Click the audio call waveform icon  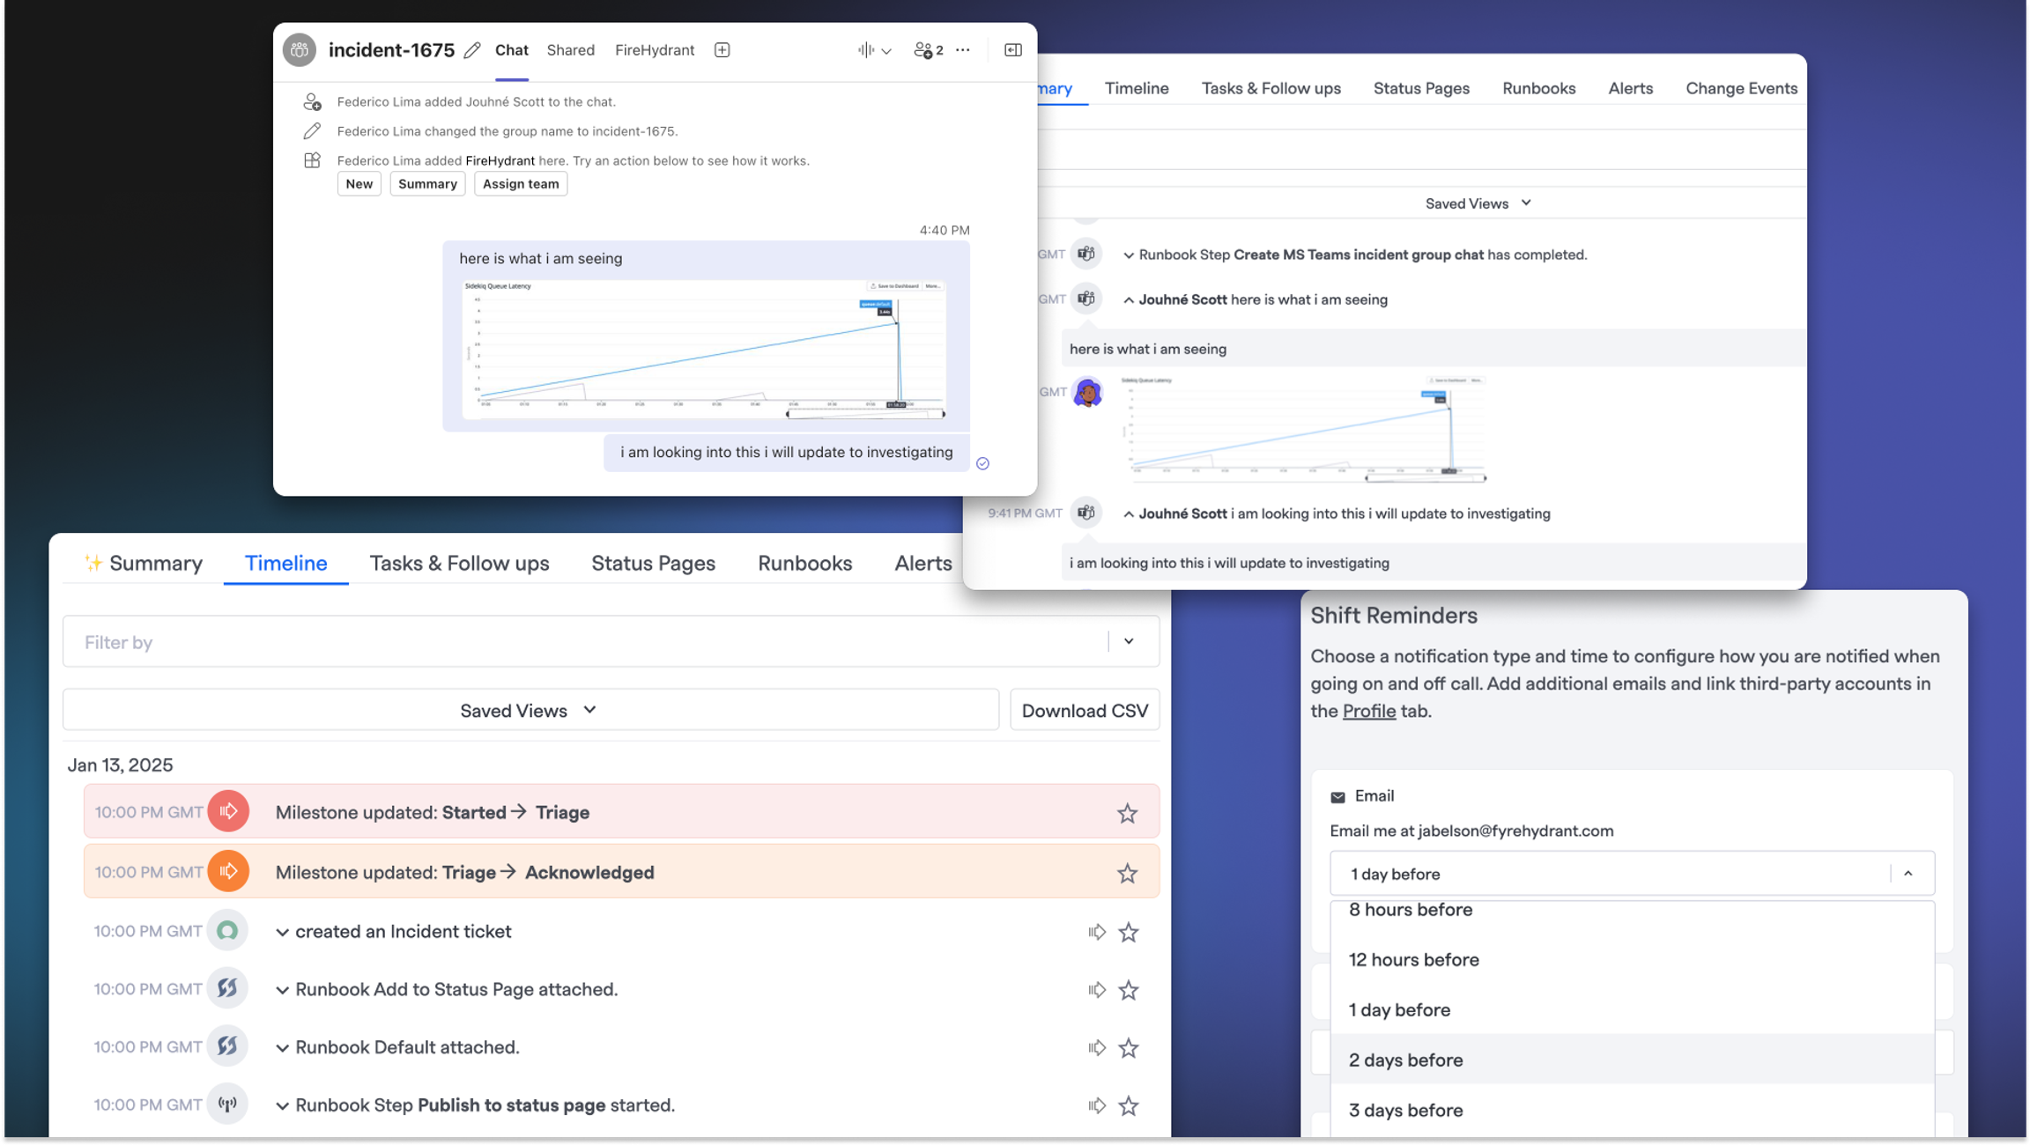866,50
